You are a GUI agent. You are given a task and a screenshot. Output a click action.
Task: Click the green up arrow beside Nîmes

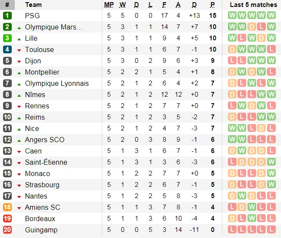click(x=19, y=95)
